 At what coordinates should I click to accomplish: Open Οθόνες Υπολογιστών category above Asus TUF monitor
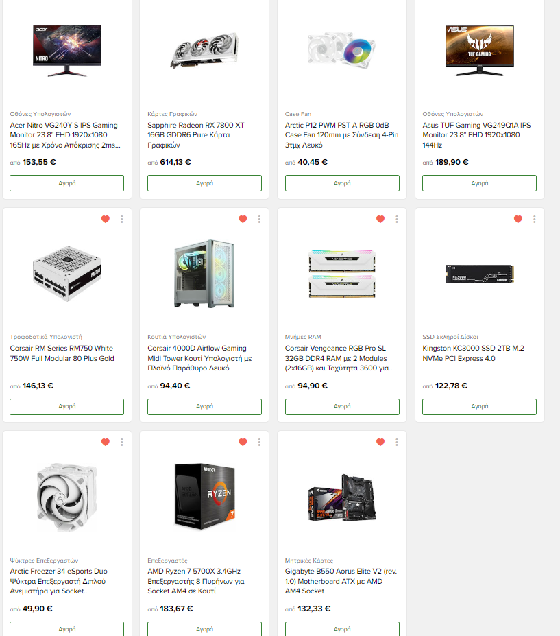coord(452,114)
